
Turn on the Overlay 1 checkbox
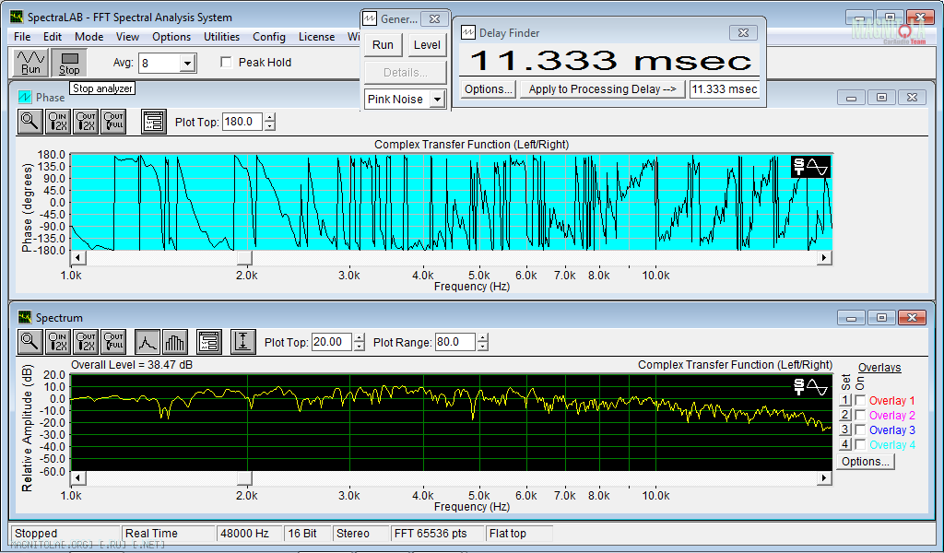tap(860, 400)
